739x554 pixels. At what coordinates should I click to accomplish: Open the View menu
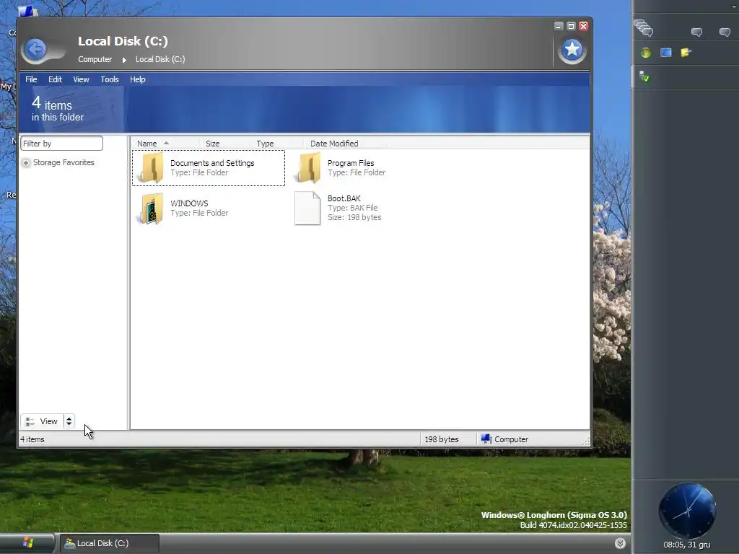[x=81, y=79]
